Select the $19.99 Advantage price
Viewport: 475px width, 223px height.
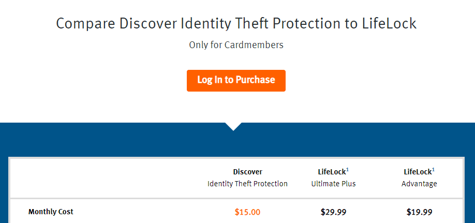coord(420,212)
